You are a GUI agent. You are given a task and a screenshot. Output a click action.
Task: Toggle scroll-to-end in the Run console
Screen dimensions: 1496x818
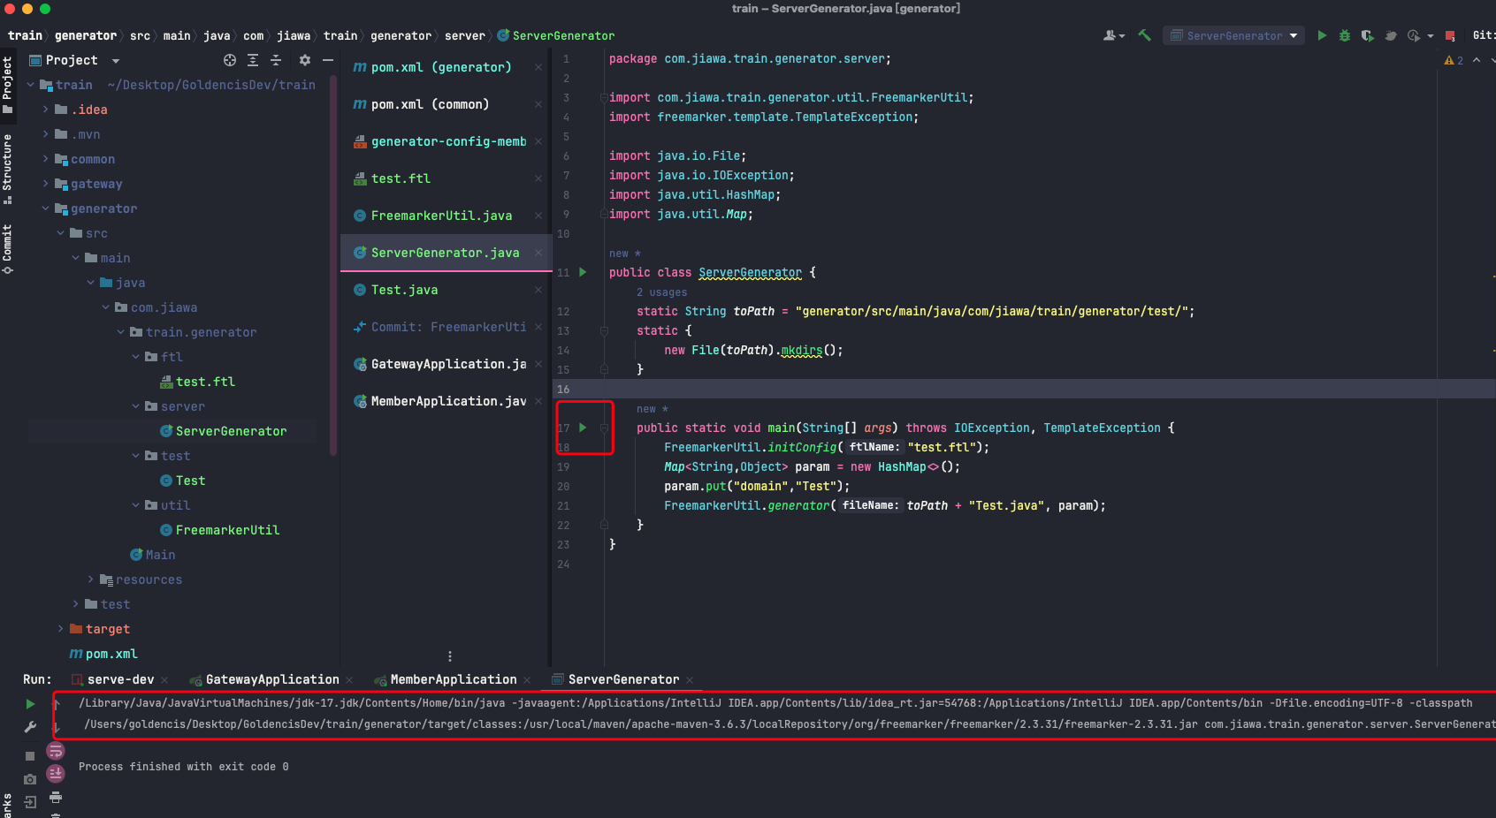pos(56,774)
